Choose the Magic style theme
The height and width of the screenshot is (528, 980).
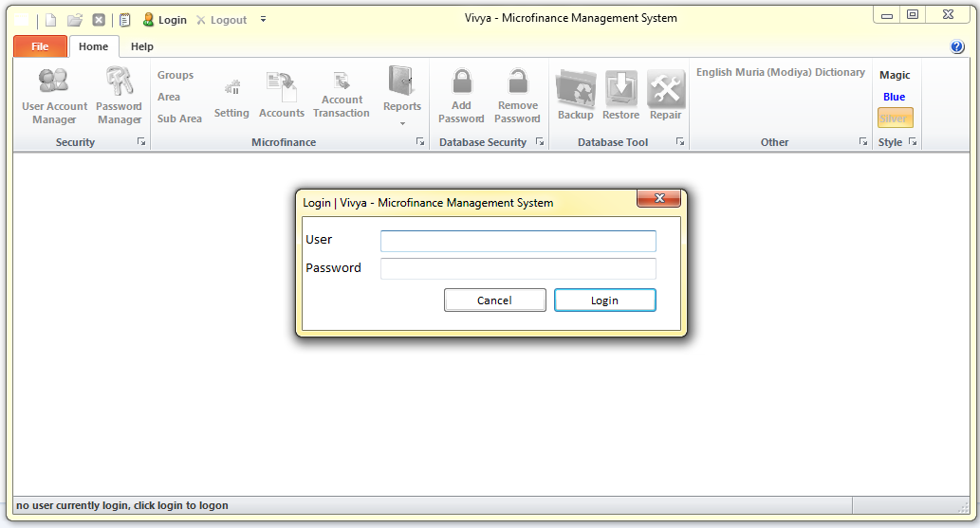(x=894, y=75)
